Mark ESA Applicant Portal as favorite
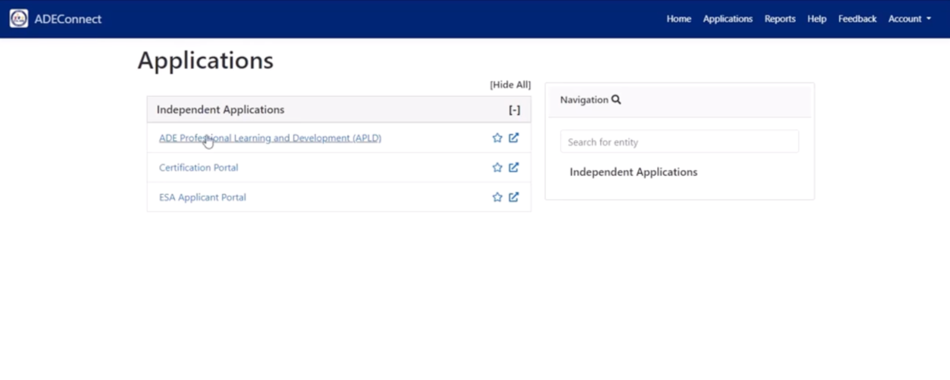 [x=497, y=197]
